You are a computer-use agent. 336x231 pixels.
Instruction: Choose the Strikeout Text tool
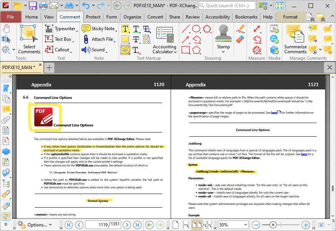click(146, 29)
